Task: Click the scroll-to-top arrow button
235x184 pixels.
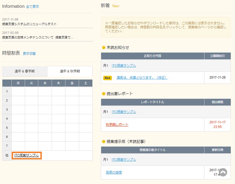Action: point(223,172)
